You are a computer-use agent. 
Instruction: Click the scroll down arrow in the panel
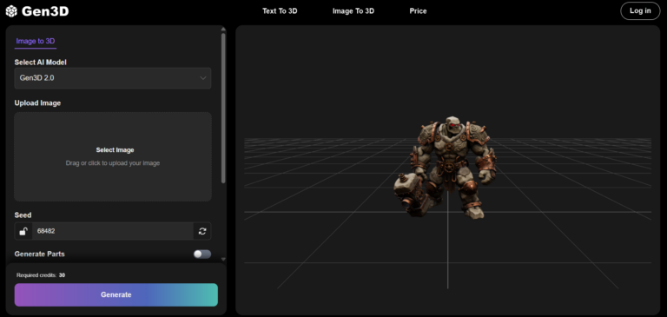click(223, 259)
